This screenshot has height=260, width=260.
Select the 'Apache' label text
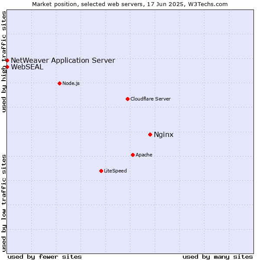coord(144,155)
